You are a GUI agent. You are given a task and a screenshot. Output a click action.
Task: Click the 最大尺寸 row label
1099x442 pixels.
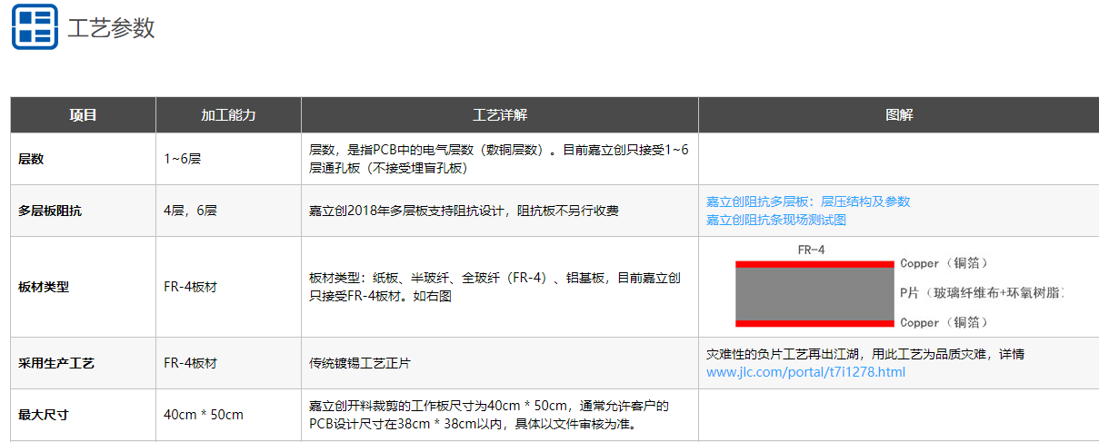point(44,415)
